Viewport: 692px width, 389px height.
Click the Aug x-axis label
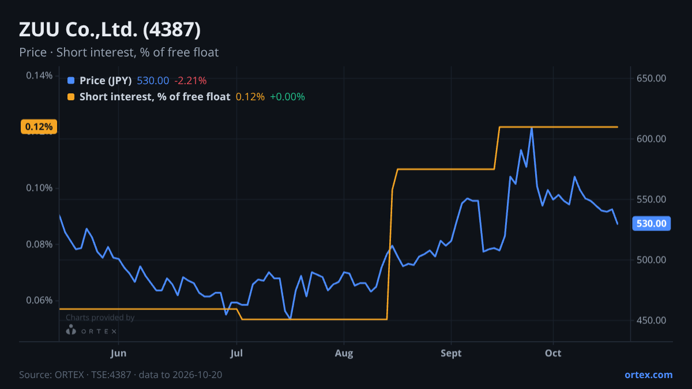coord(344,353)
